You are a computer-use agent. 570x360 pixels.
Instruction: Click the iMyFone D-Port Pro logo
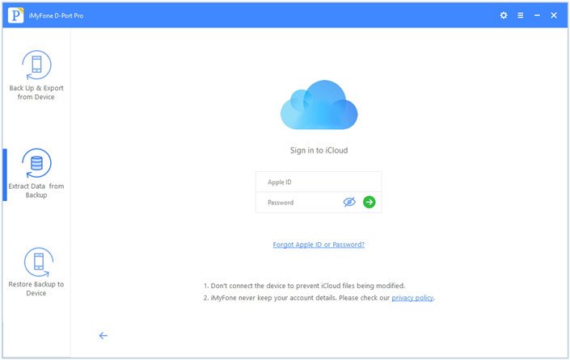[17, 15]
